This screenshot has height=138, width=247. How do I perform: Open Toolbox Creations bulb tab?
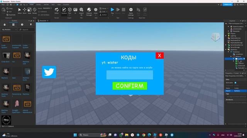coord(31,25)
